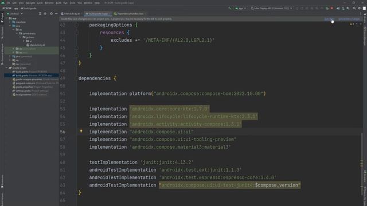This screenshot has width=367, height=206.
Task: Click 'androidx.compose.ui:ui' string on line 56
Action: tap(162, 132)
